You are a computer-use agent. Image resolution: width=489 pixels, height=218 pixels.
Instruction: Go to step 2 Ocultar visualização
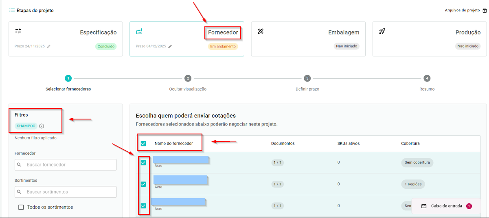coord(188,78)
